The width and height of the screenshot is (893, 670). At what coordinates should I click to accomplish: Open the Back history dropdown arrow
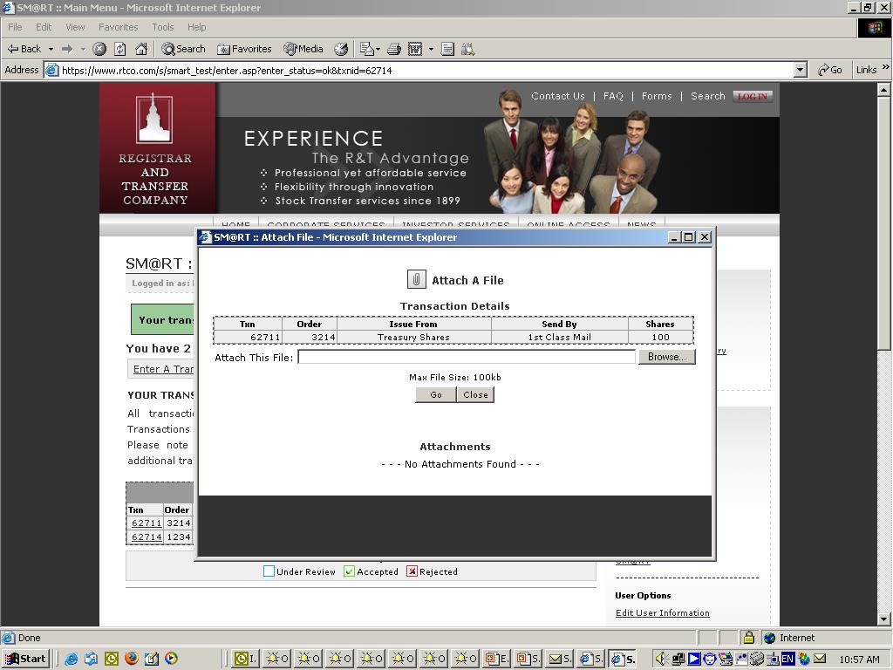pos(51,49)
